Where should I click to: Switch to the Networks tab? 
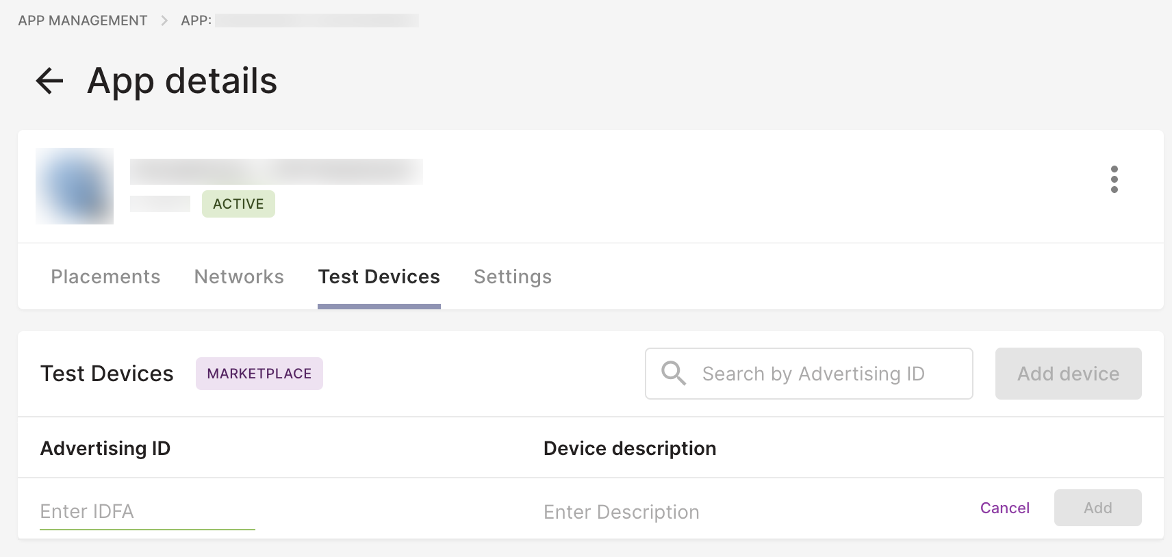pos(238,276)
